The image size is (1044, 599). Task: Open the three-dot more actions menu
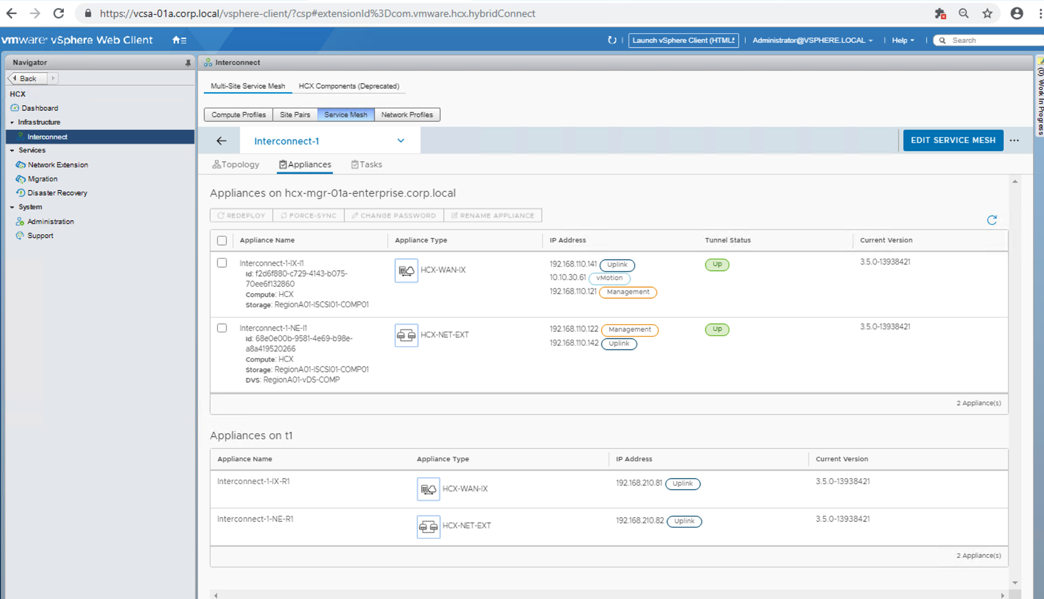1014,141
